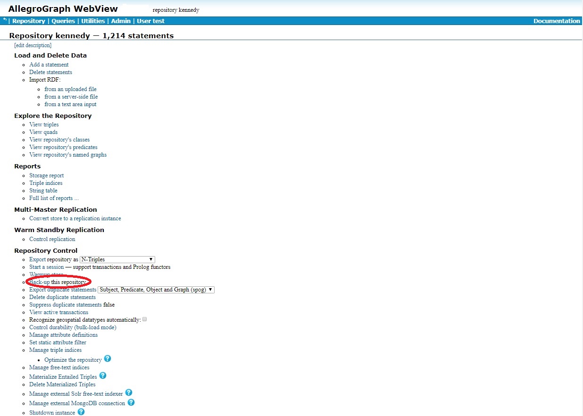583x416 pixels.
Task: Open help icon for external Solr indexer
Action: (129, 393)
